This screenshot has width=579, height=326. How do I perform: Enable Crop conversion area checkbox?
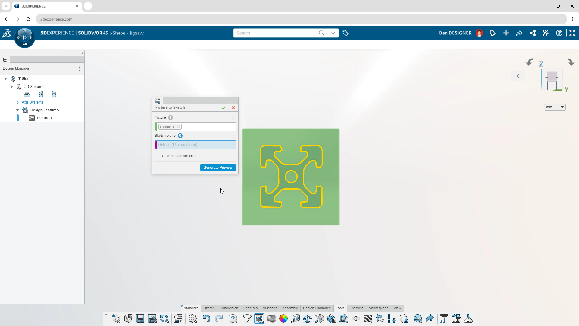click(157, 156)
